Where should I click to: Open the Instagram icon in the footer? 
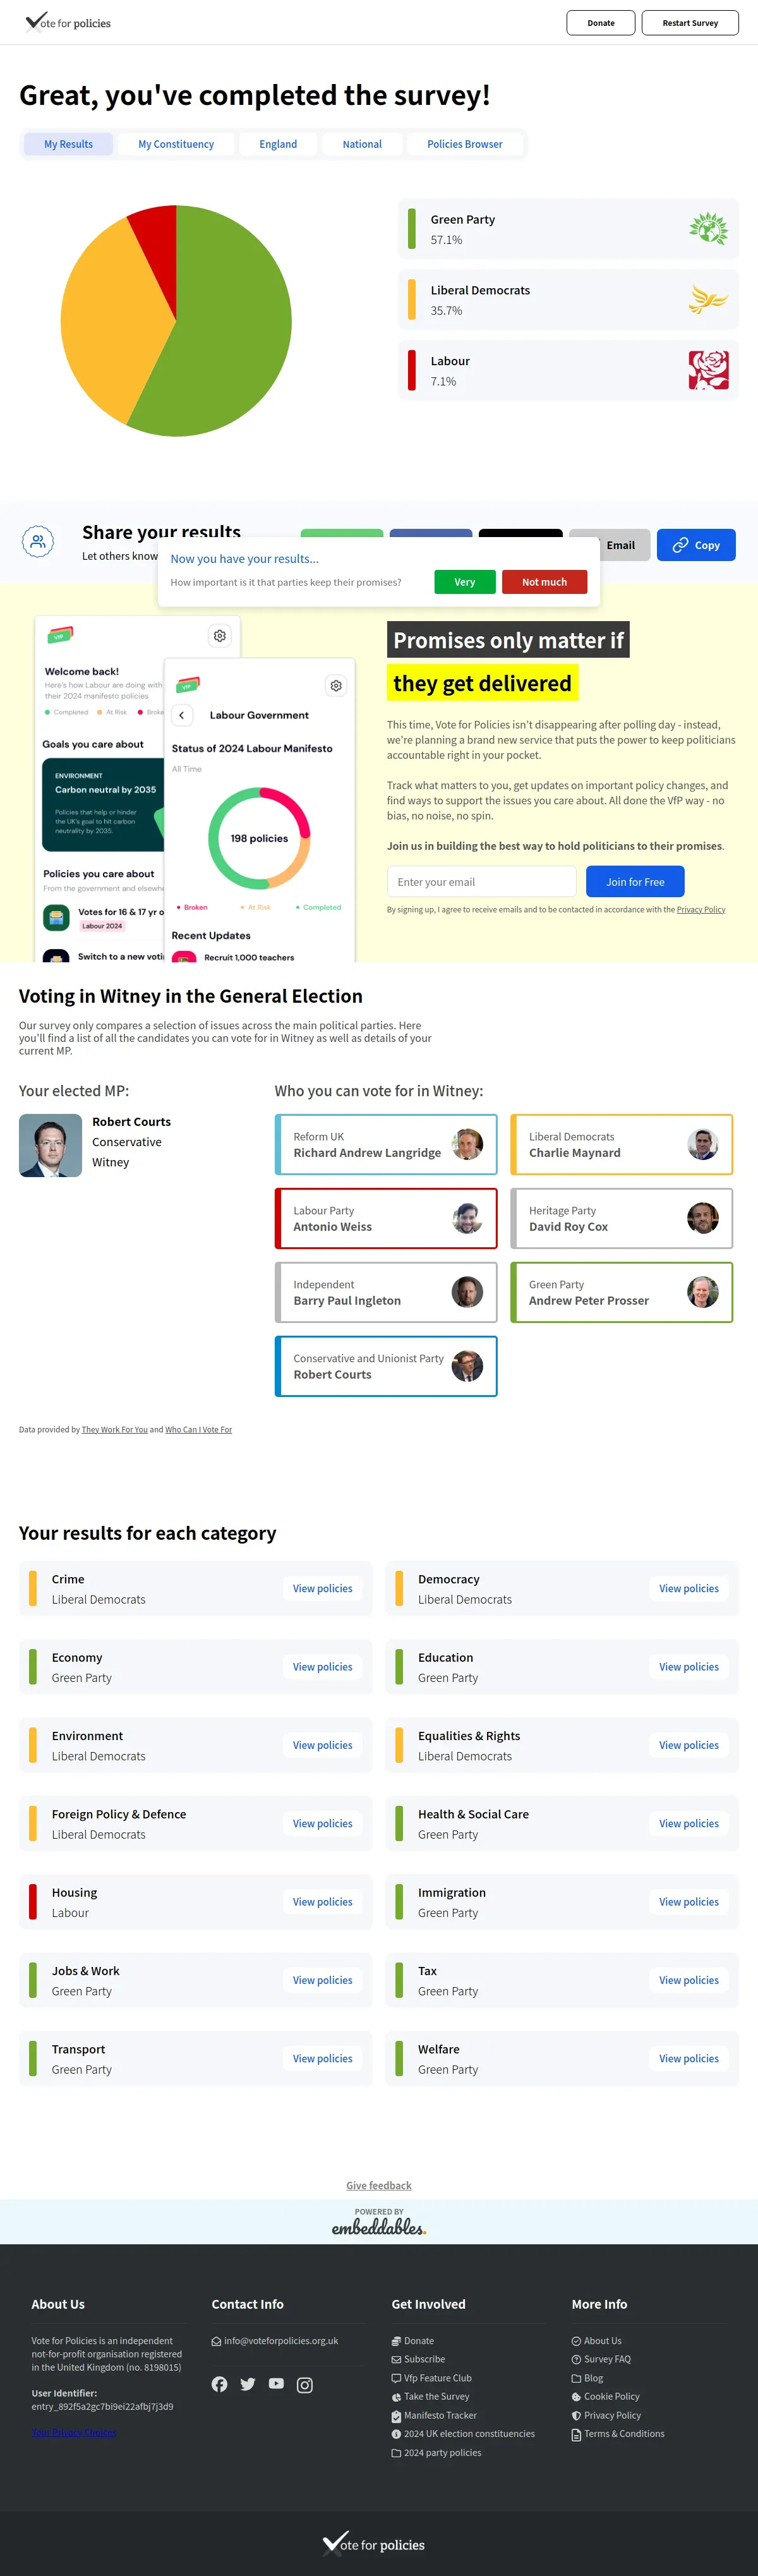coord(305,2385)
